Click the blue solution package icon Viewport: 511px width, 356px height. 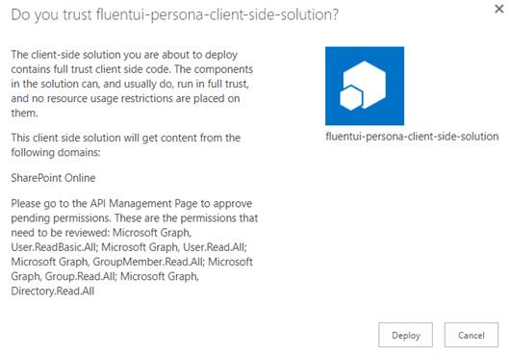(365, 86)
